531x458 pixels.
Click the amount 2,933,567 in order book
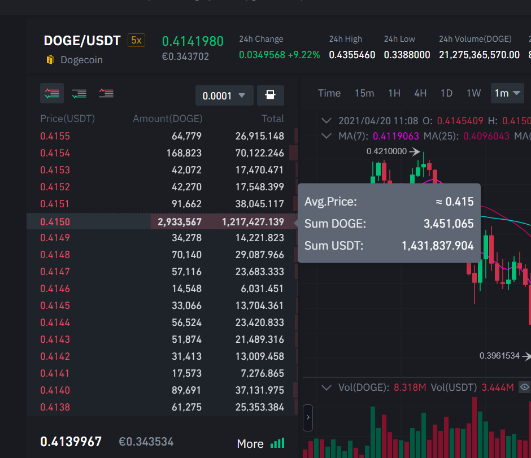(180, 222)
